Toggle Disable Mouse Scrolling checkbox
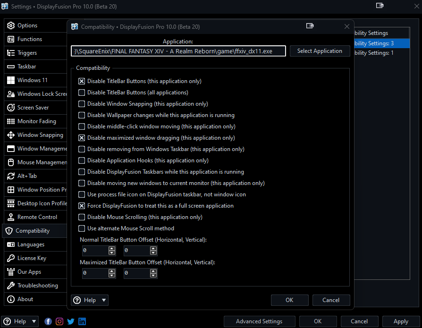This screenshot has height=328, width=422. point(82,217)
